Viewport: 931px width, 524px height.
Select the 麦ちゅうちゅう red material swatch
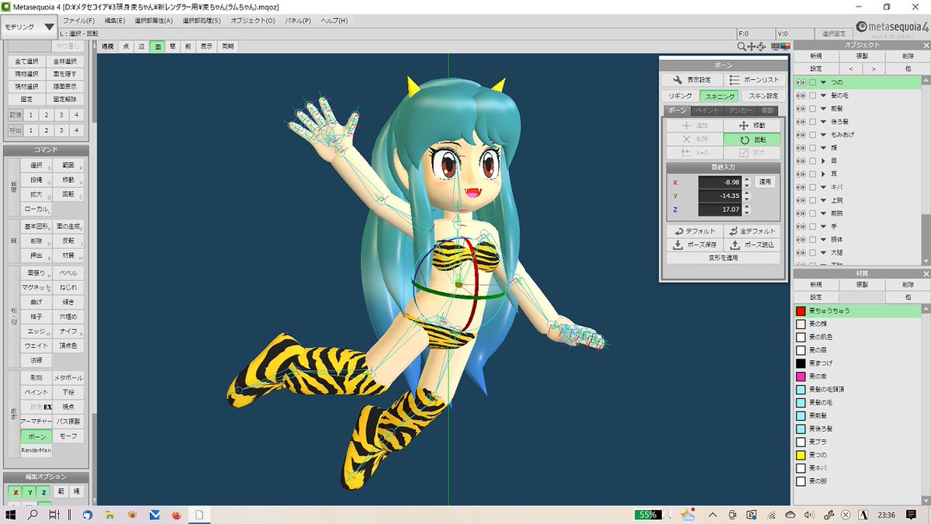pyautogui.click(x=801, y=311)
